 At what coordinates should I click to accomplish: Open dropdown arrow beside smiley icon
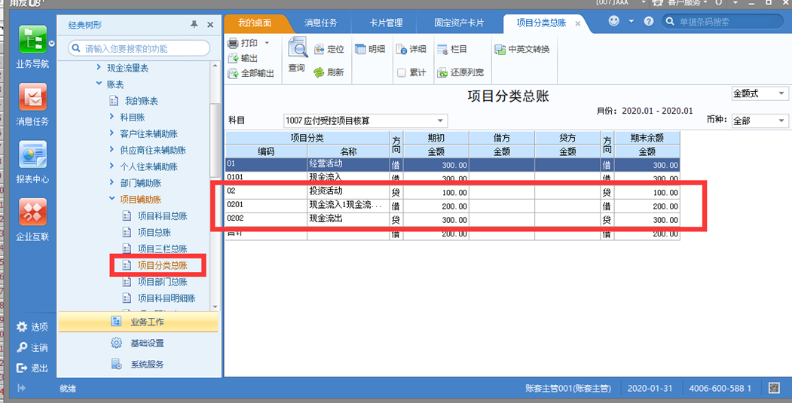(631, 21)
